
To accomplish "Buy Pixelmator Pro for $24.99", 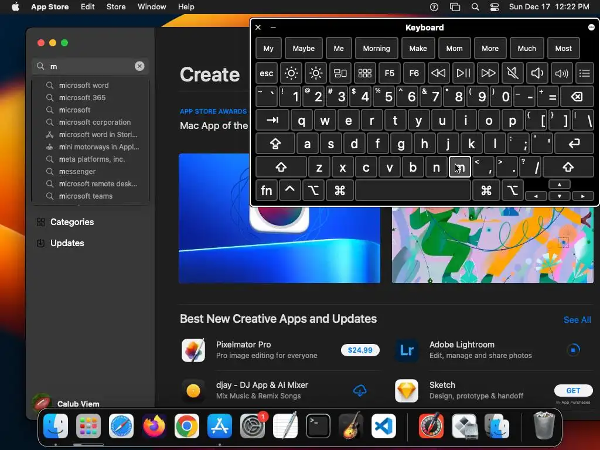I will (x=360, y=350).
